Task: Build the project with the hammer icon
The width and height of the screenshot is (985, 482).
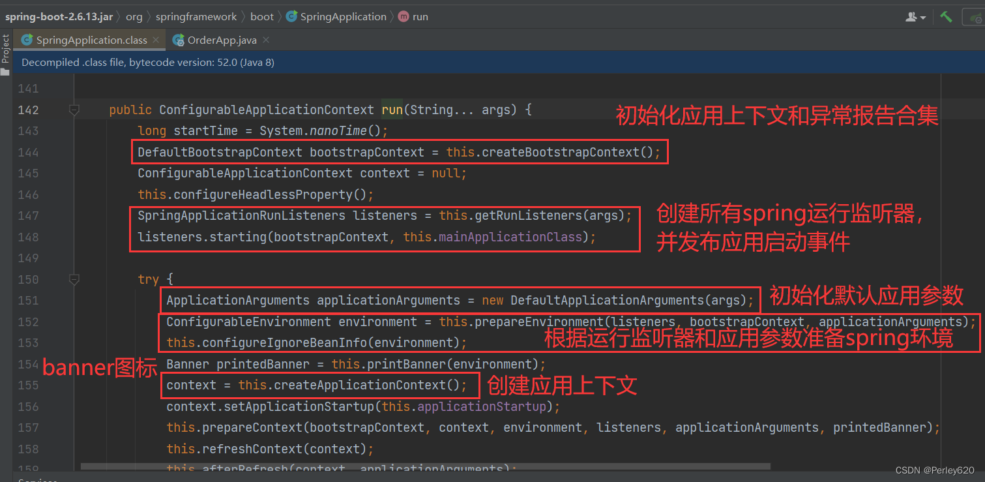Action: click(946, 17)
